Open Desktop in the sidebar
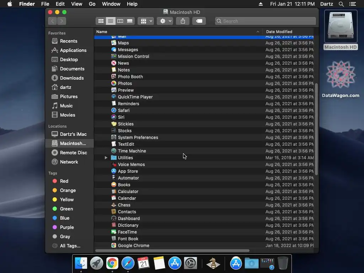The width and height of the screenshot is (364, 273). (x=69, y=60)
